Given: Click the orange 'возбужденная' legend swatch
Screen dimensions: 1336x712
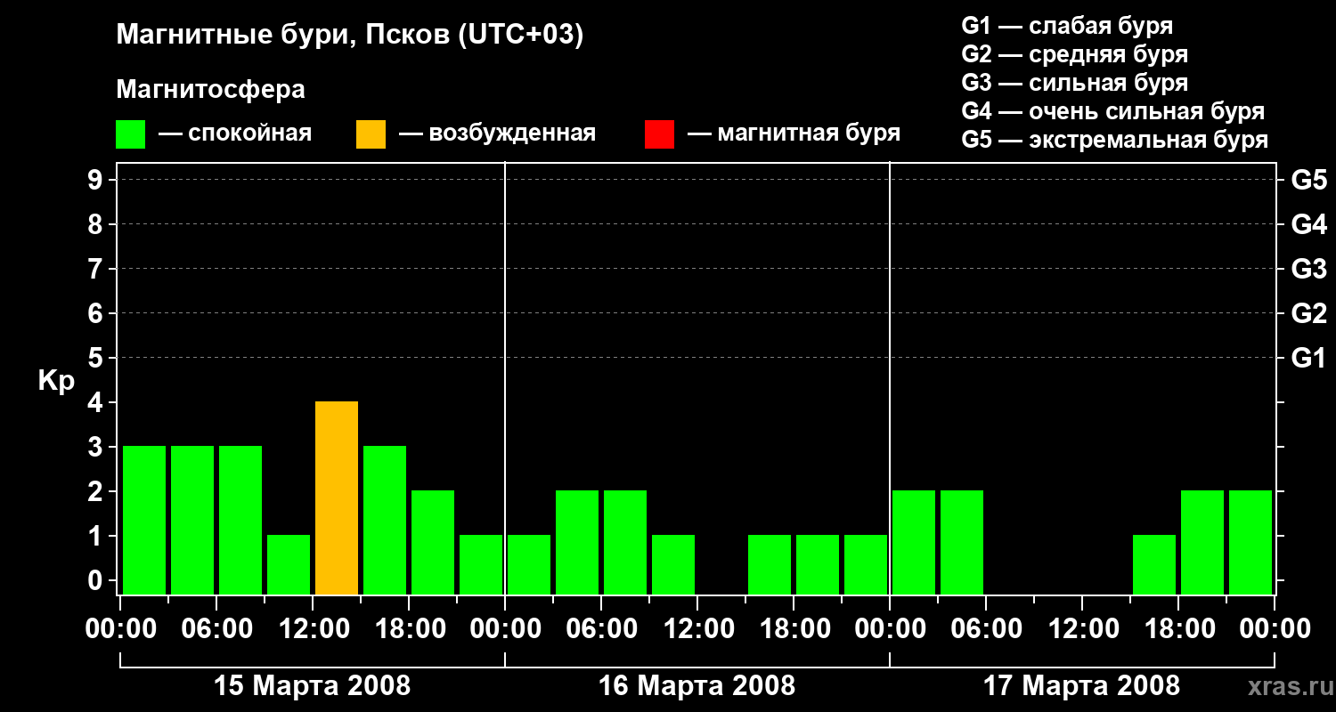Looking at the screenshot, I should coord(371,134).
